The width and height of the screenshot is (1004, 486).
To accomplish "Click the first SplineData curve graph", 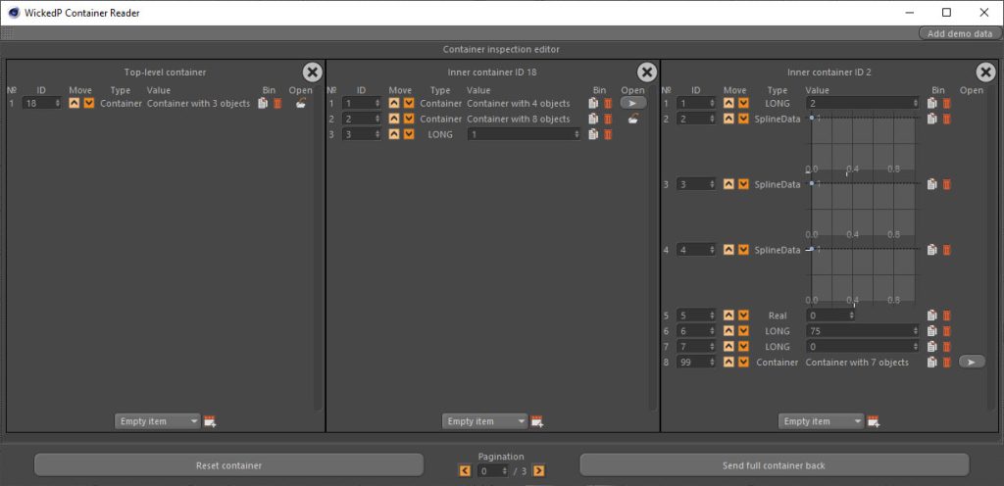I will [x=863, y=146].
